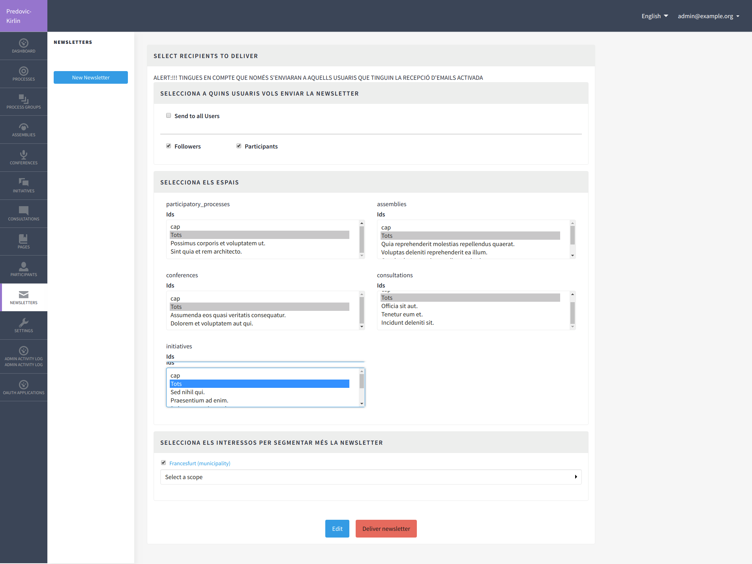Select 'Possimus corporis et voluptatem ut.' option

pos(259,243)
